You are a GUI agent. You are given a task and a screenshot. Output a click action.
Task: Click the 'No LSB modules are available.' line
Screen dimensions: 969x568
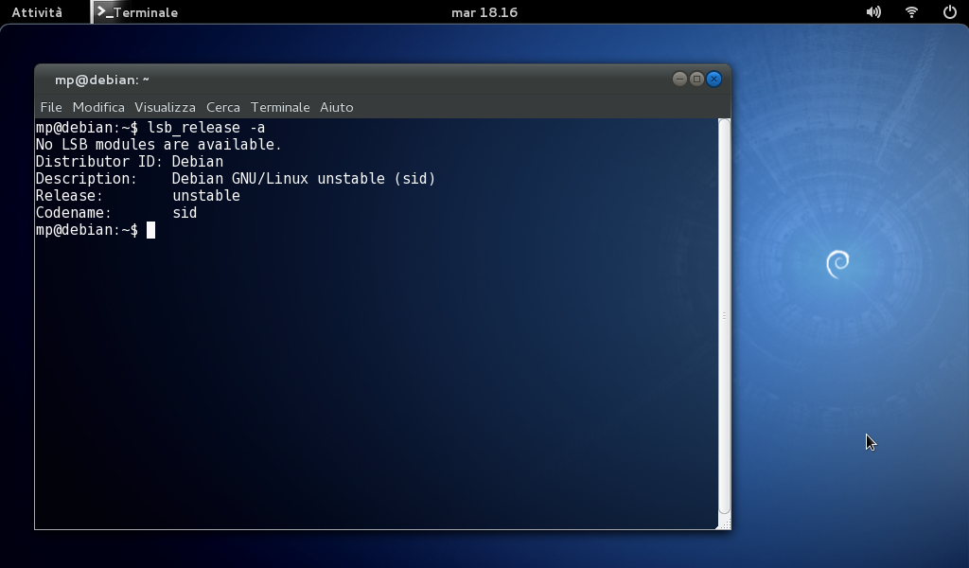click(158, 145)
